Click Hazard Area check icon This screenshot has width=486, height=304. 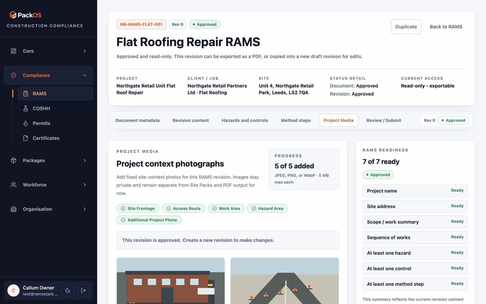click(254, 208)
